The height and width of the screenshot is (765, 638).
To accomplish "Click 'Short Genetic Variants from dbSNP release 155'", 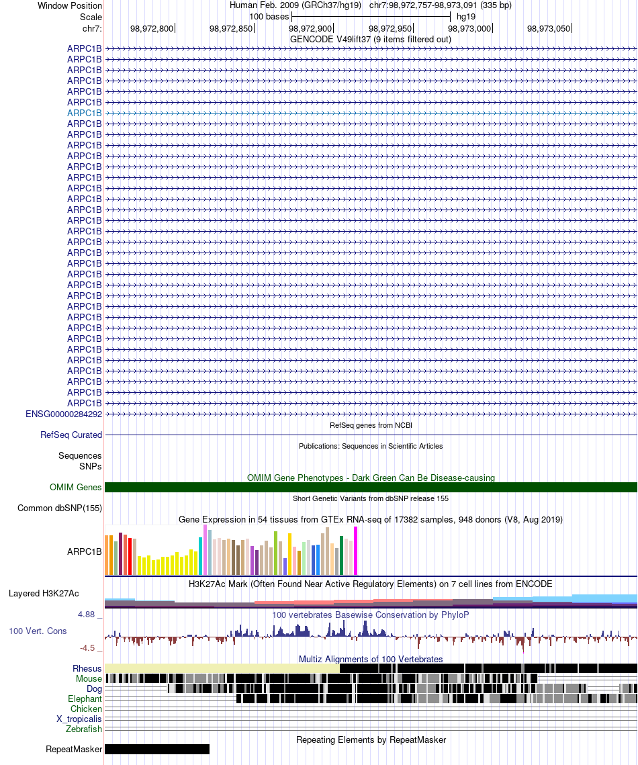I will point(371,498).
